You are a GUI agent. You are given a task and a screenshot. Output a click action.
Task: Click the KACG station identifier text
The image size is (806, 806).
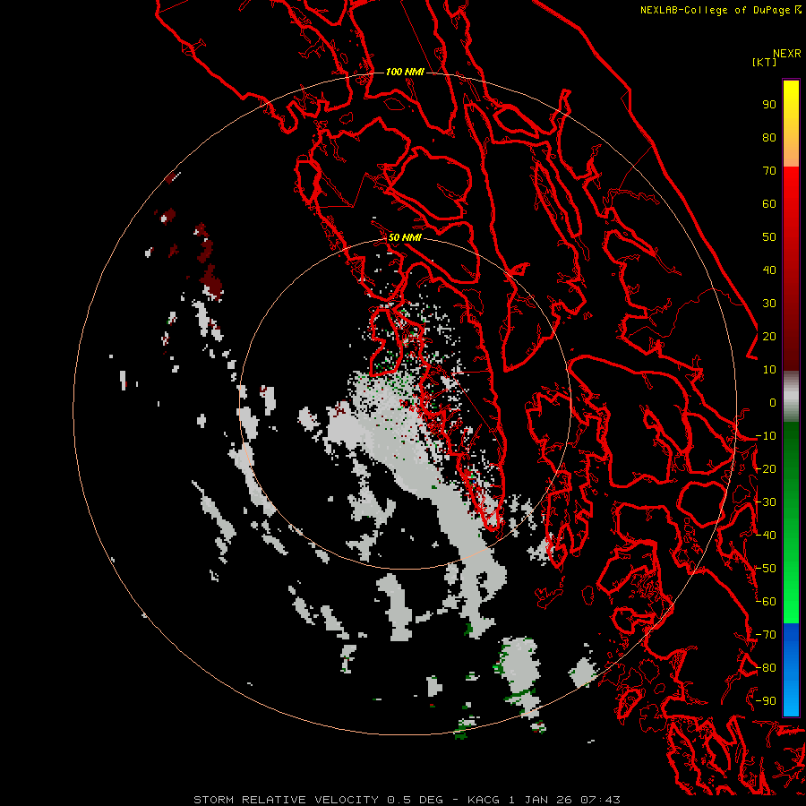(484, 800)
